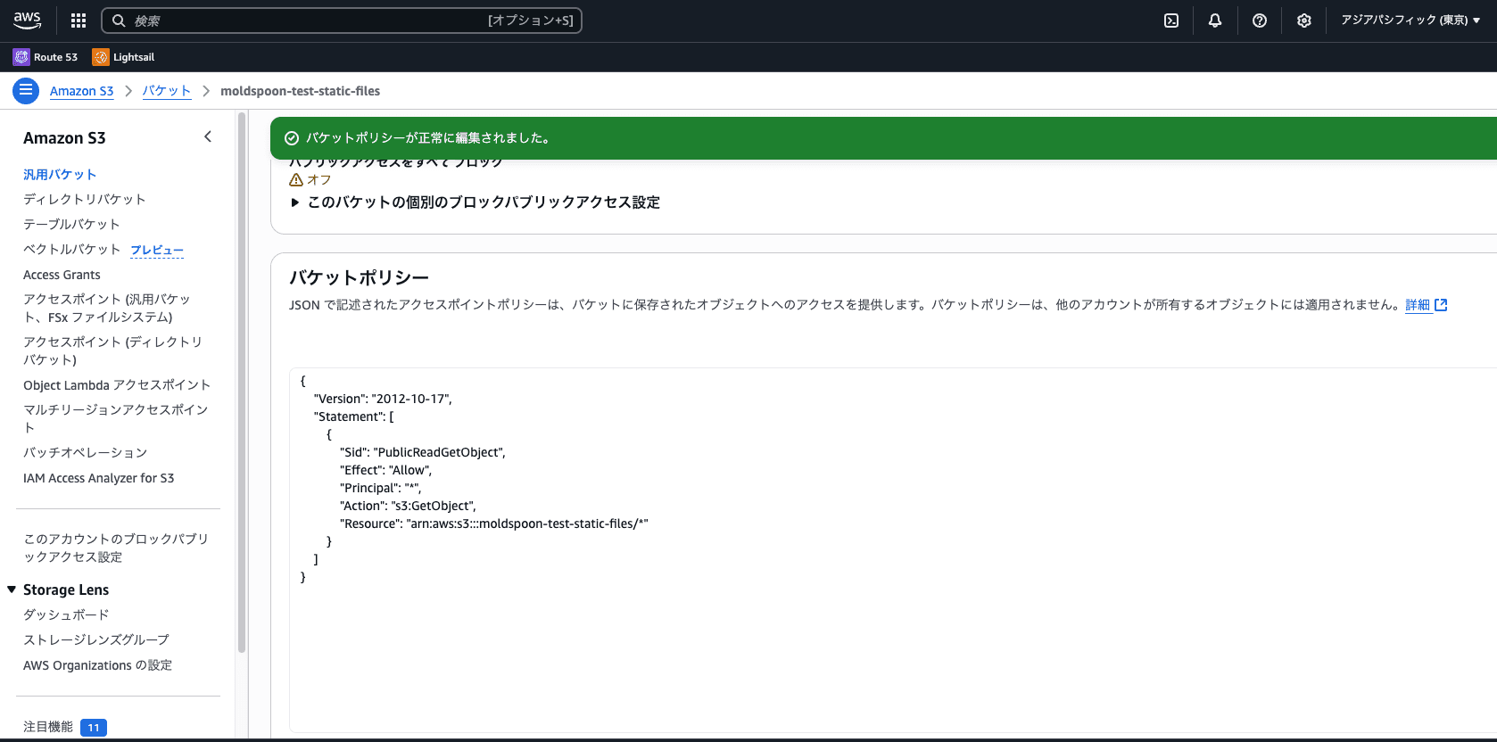Viewport: 1497px width, 742px height.
Task: Click the バケットポリシーが正常に編集されました message
Action: click(428, 138)
